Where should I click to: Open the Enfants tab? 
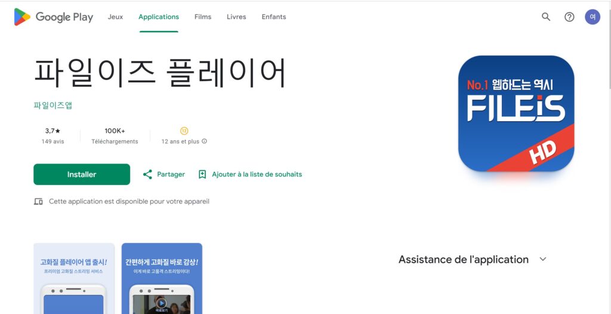tap(274, 17)
